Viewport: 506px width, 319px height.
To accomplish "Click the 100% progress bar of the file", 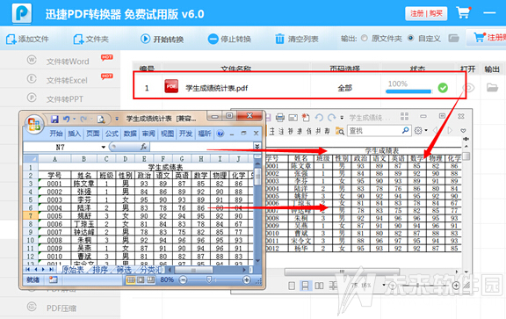I will (408, 91).
